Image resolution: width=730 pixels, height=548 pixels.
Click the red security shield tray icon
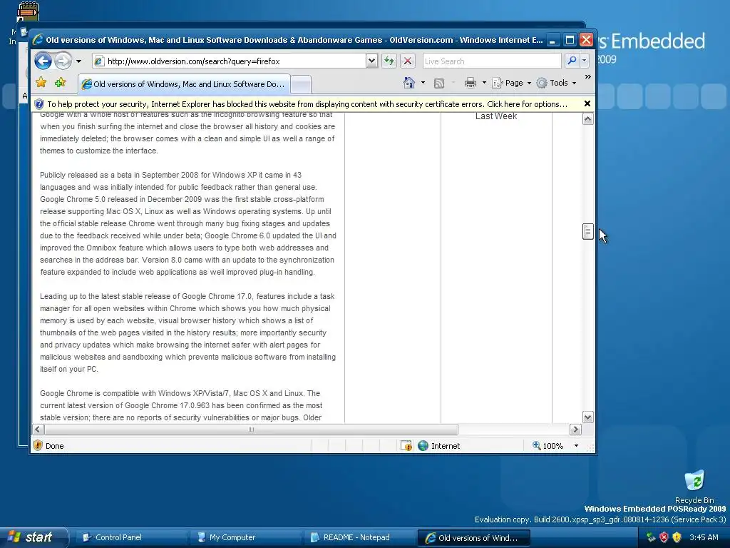click(664, 537)
